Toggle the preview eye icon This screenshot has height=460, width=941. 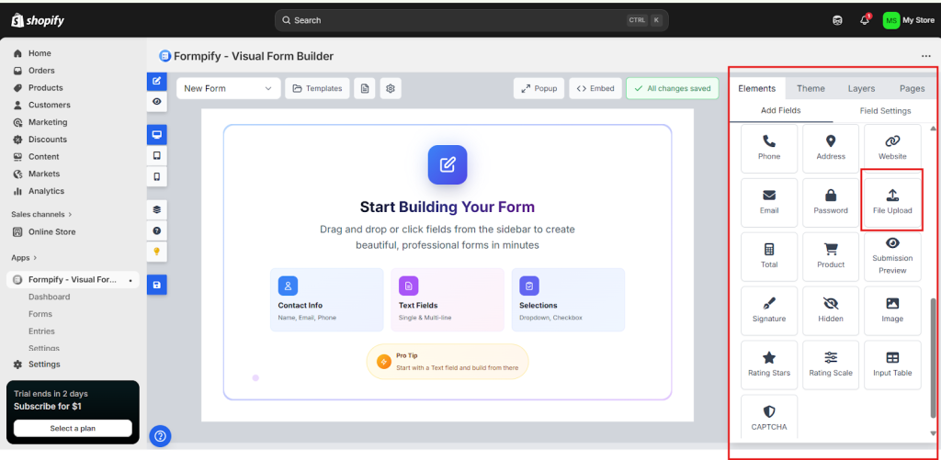click(156, 101)
